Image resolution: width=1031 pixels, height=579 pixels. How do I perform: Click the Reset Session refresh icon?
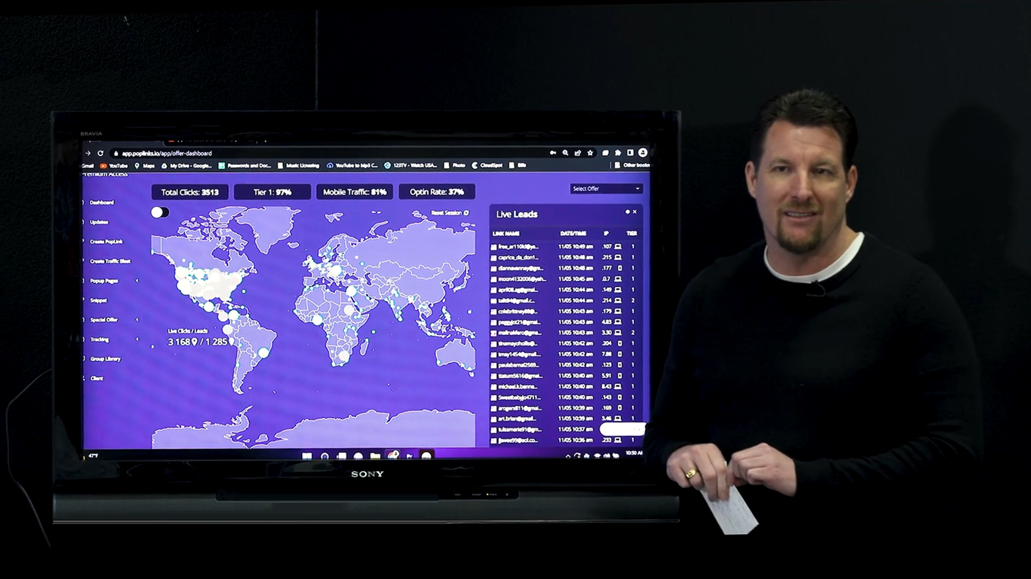pyautogui.click(x=466, y=213)
